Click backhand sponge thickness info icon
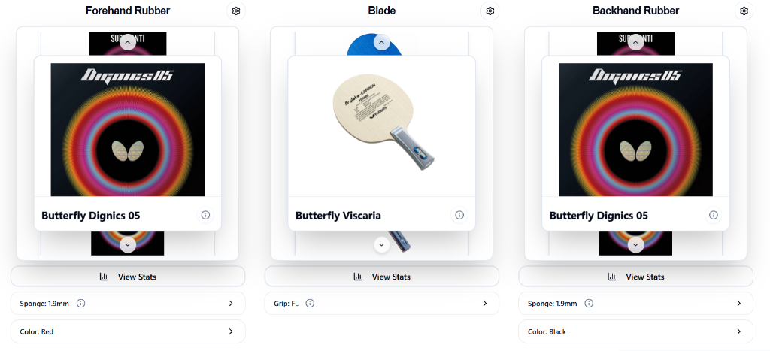Image resolution: width=770 pixels, height=351 pixels. click(x=589, y=304)
